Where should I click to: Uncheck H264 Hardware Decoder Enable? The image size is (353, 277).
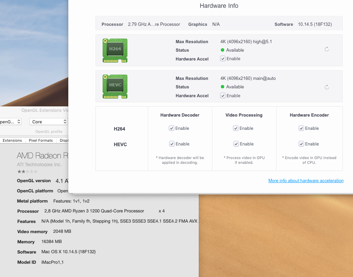tap(172, 128)
